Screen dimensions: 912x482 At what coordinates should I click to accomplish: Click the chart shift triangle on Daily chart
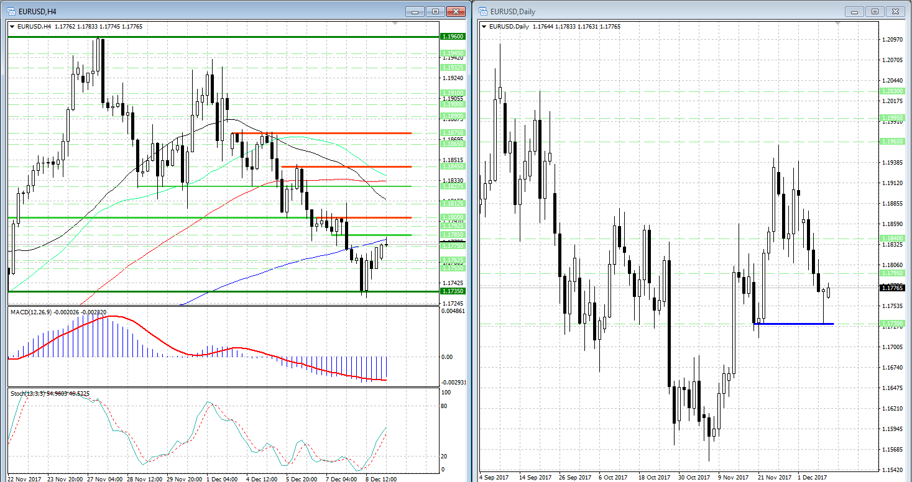click(837, 24)
